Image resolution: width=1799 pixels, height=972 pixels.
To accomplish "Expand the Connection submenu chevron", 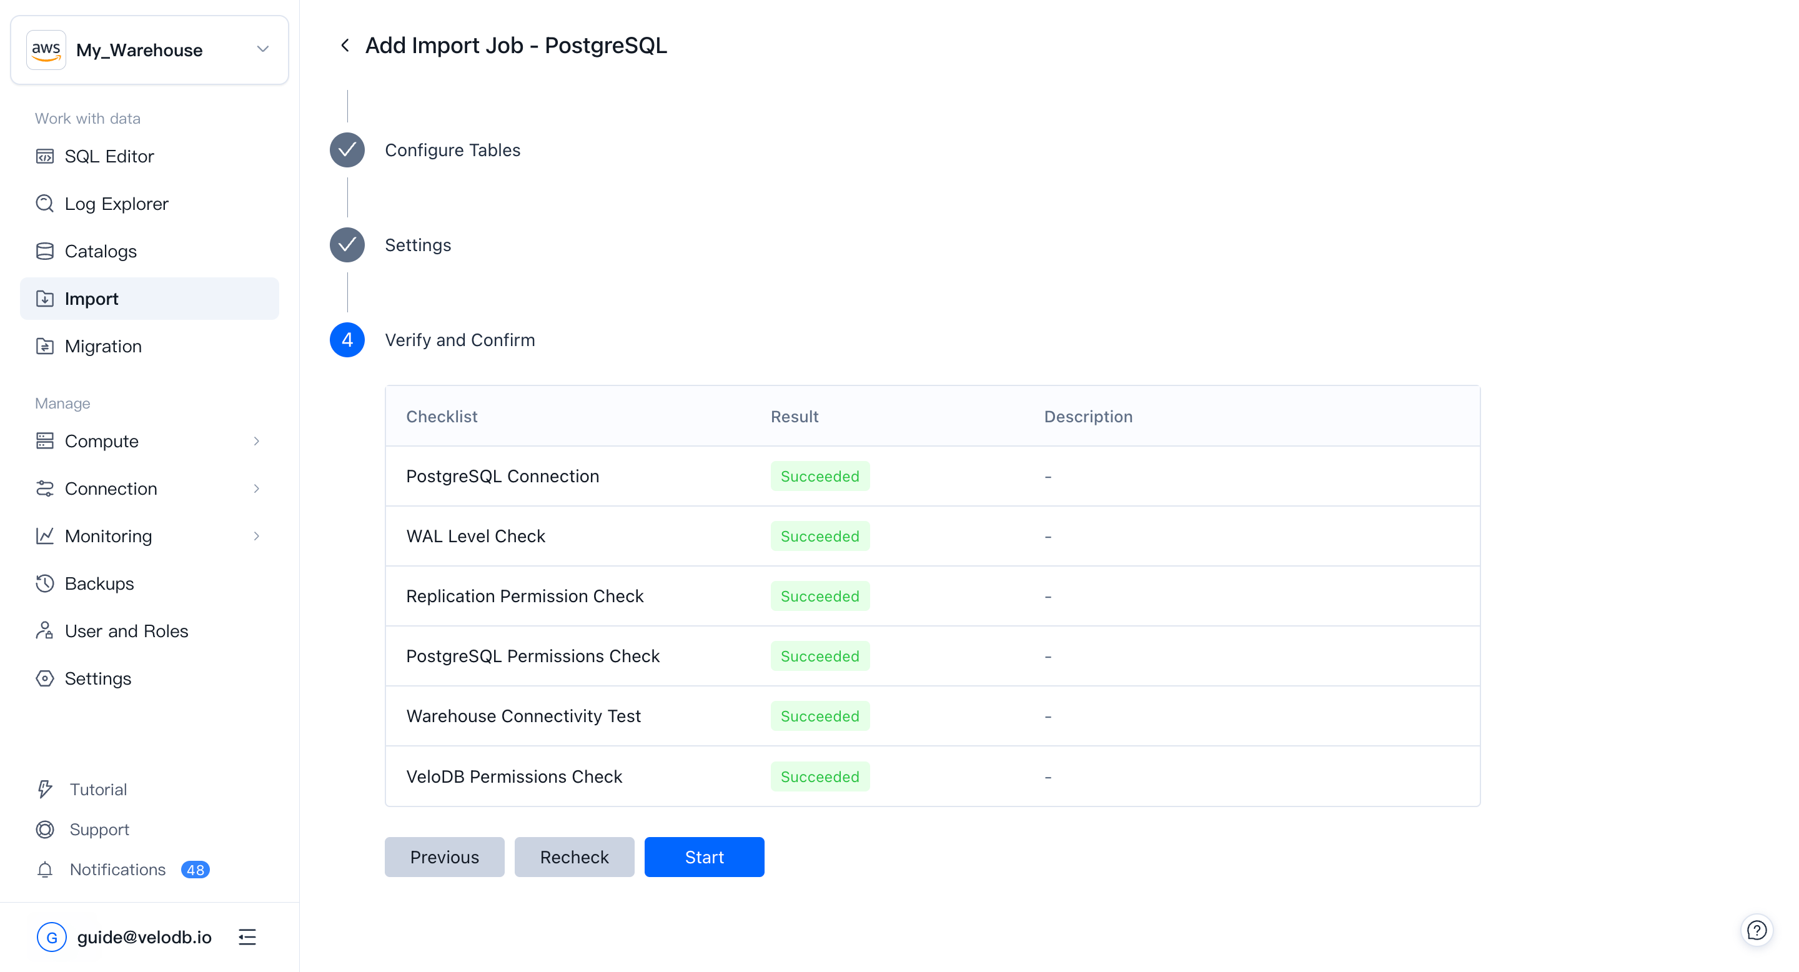I will 256,488.
